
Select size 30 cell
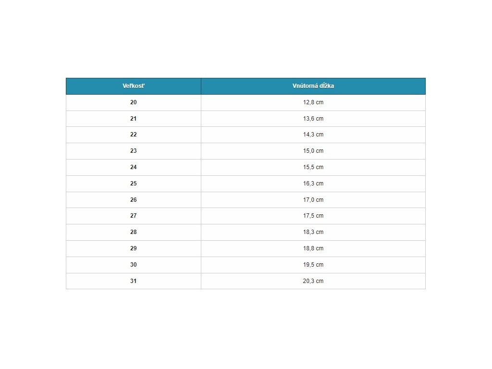point(134,265)
